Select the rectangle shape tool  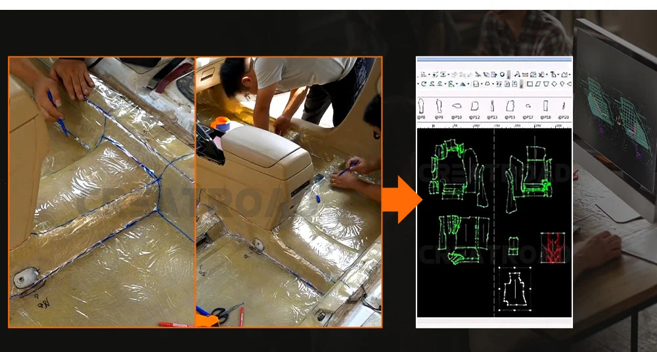click(530, 84)
